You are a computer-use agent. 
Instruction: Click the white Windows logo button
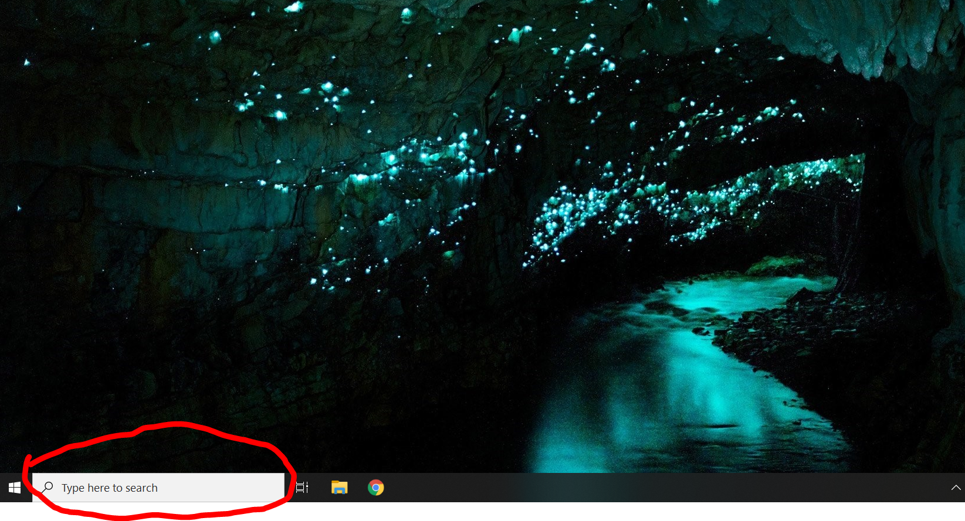coord(15,488)
